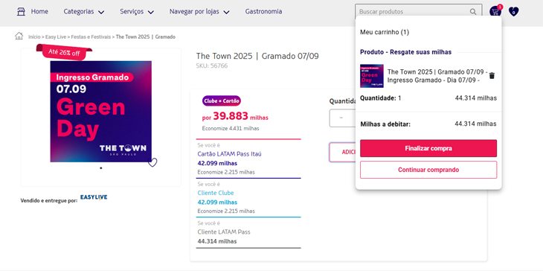Click the breadcrumb house icon
The height and width of the screenshot is (271, 543).
[x=19, y=36]
